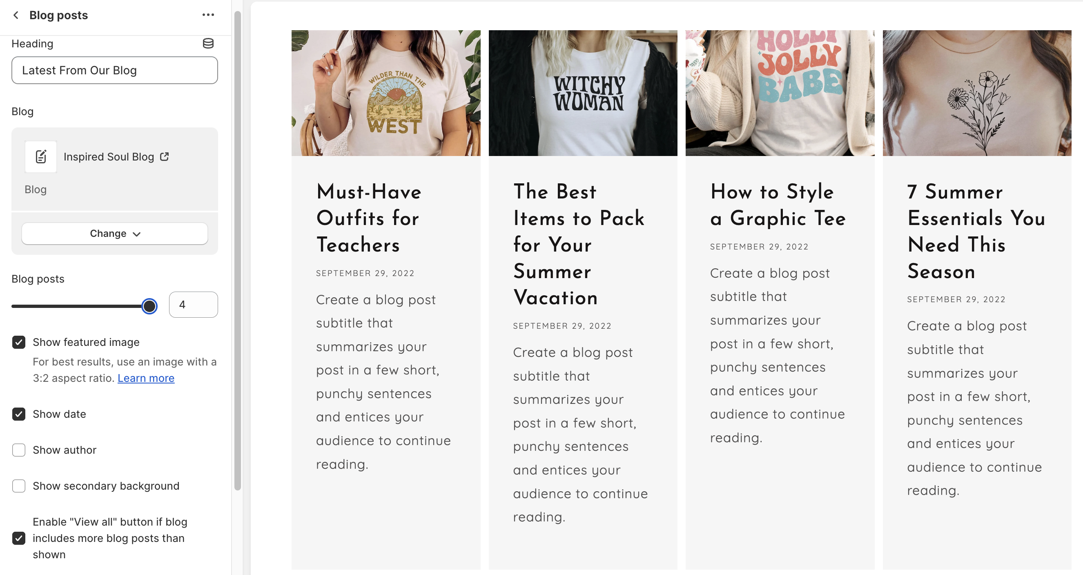Toggle the Show featured image checkbox
The image size is (1083, 575).
coord(19,342)
